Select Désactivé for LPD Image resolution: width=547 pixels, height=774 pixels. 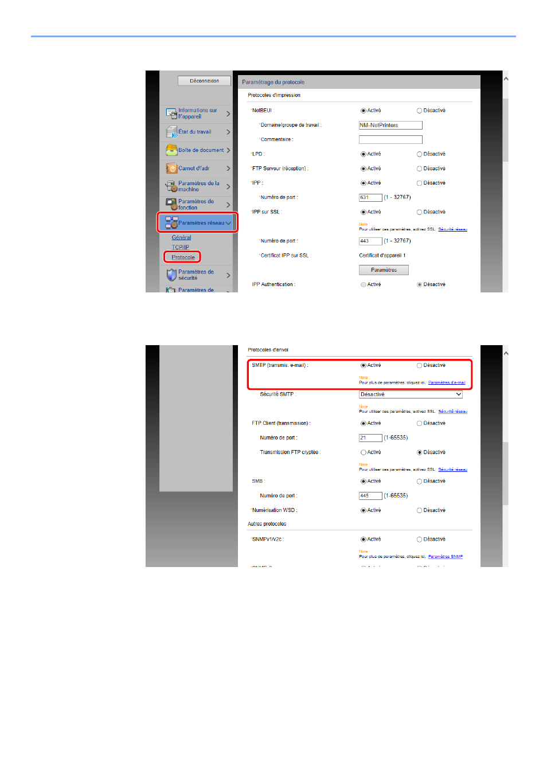(420, 154)
